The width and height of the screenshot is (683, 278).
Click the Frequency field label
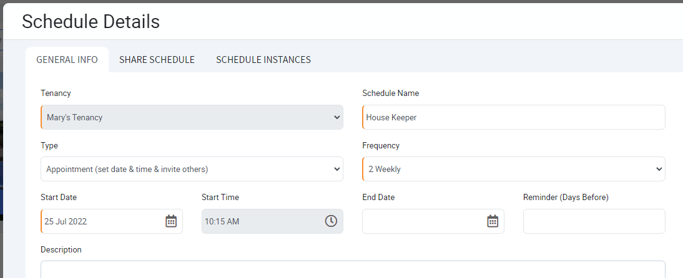pos(381,146)
